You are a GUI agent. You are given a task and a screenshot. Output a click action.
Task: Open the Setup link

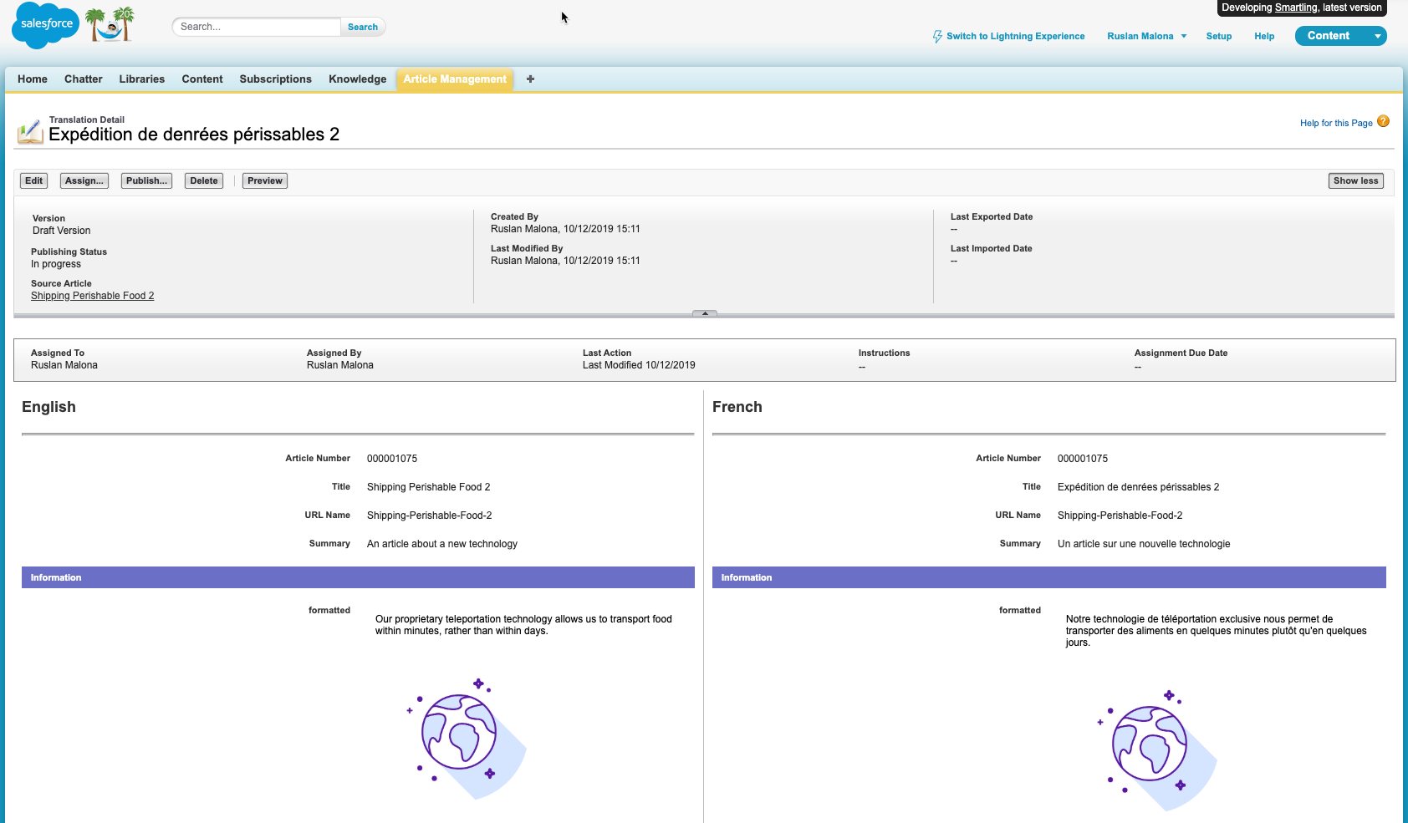click(1218, 37)
